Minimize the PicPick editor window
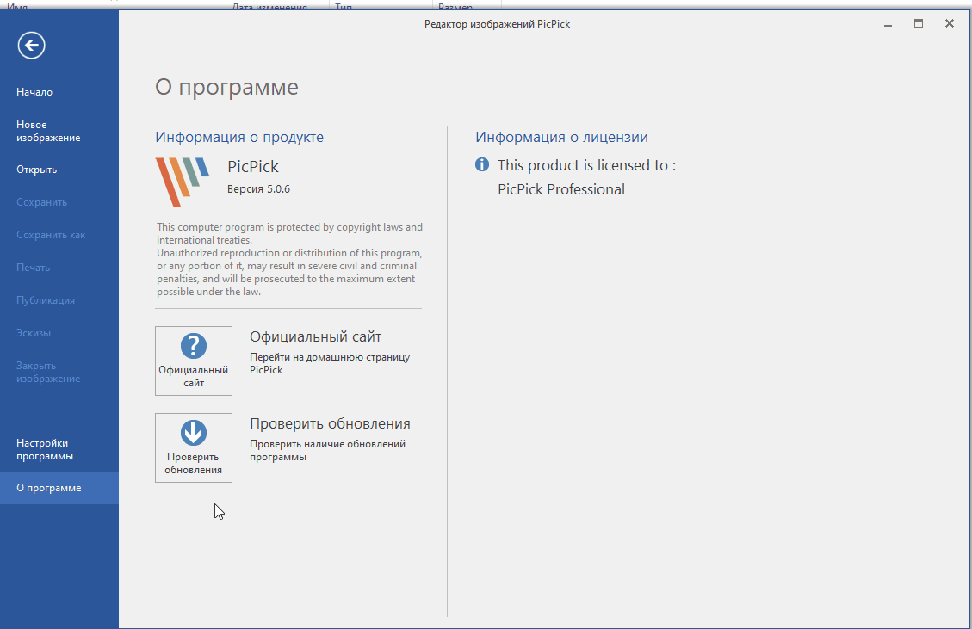 point(888,24)
